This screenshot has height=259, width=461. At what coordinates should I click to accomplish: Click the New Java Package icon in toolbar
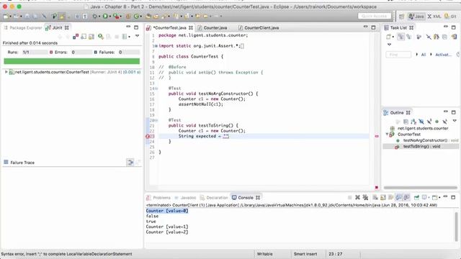pyautogui.click(x=128, y=16)
